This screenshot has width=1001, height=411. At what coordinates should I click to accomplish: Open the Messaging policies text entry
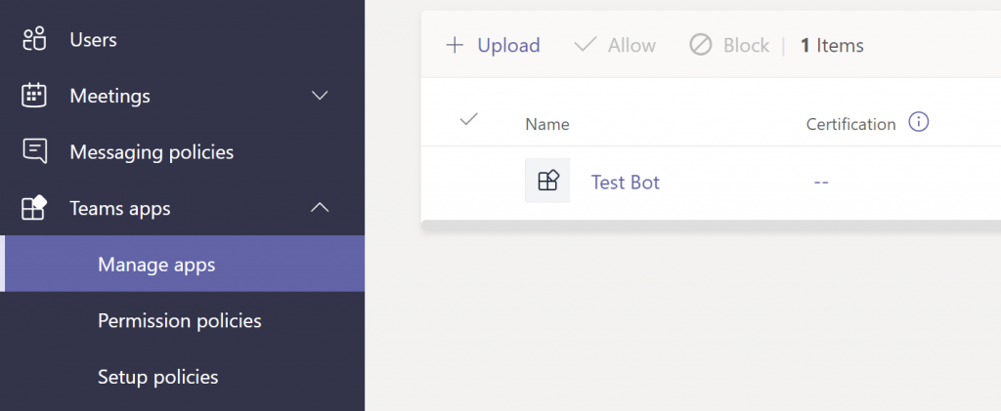(x=152, y=152)
